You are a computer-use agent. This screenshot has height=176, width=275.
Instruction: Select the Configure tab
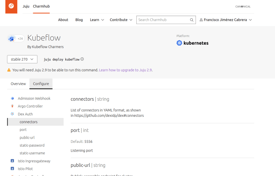[41, 84]
